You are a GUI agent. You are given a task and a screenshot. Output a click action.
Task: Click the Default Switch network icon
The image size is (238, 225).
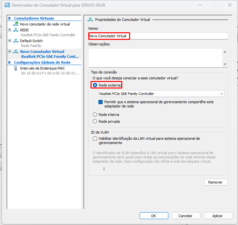(x=16, y=41)
